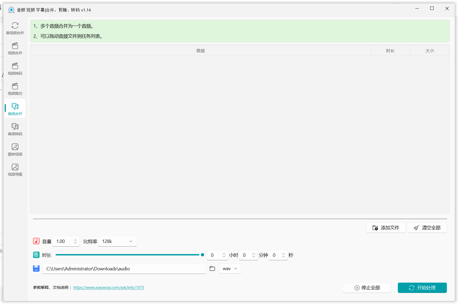Click the 音量 spinner arrows
The image size is (458, 304).
[75, 241]
